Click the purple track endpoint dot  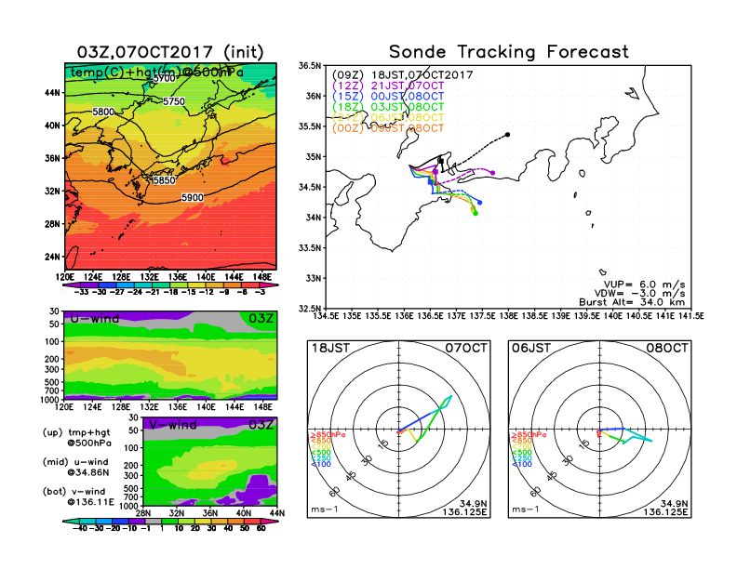pos(492,173)
